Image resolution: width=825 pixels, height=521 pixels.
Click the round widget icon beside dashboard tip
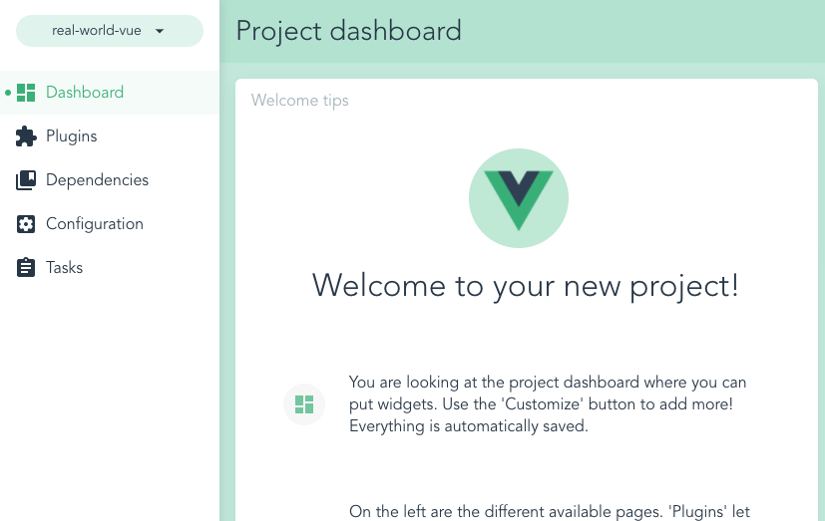[304, 404]
